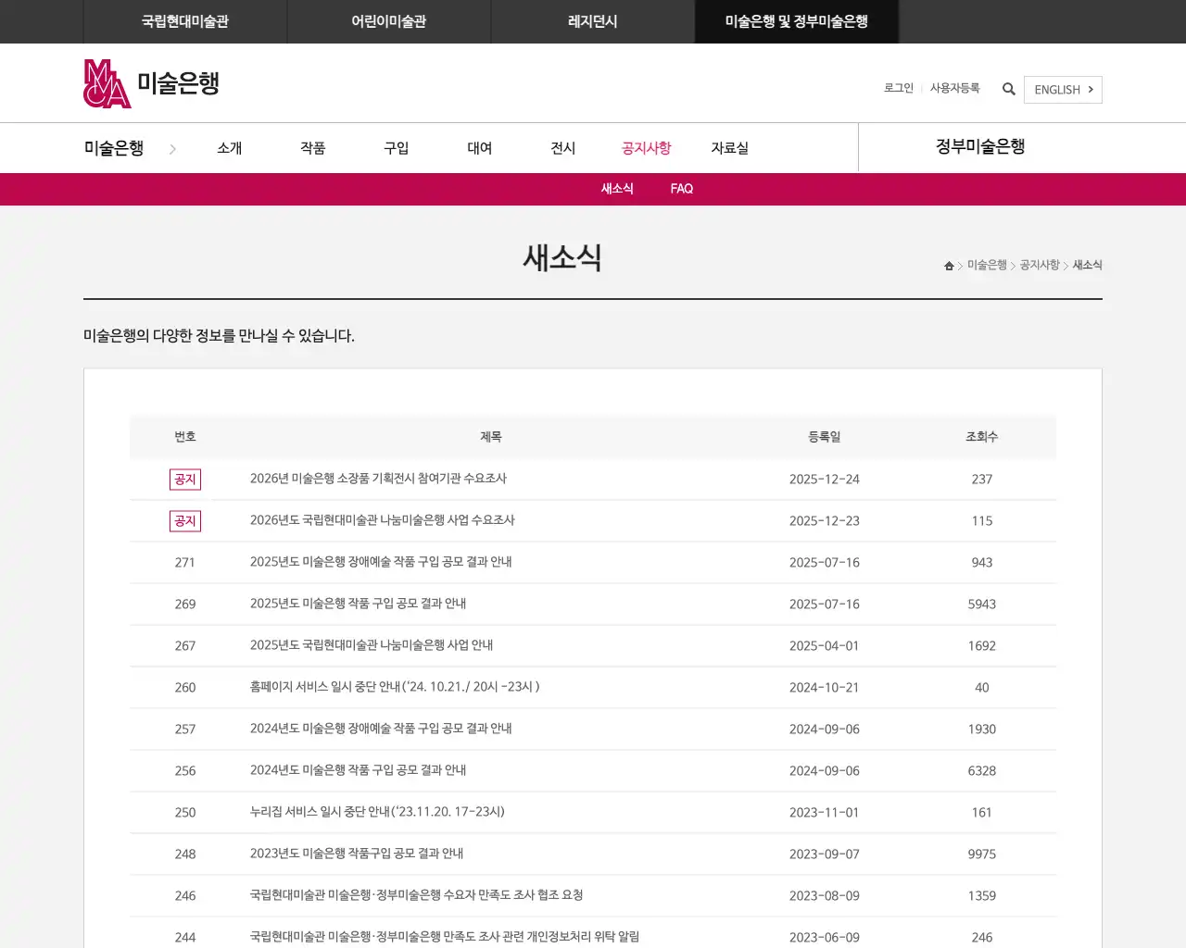
Task: Click date 2024-10-21
Action: pos(825,688)
